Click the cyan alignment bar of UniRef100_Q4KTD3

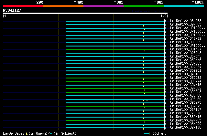pyautogui.click(x=115, y=75)
